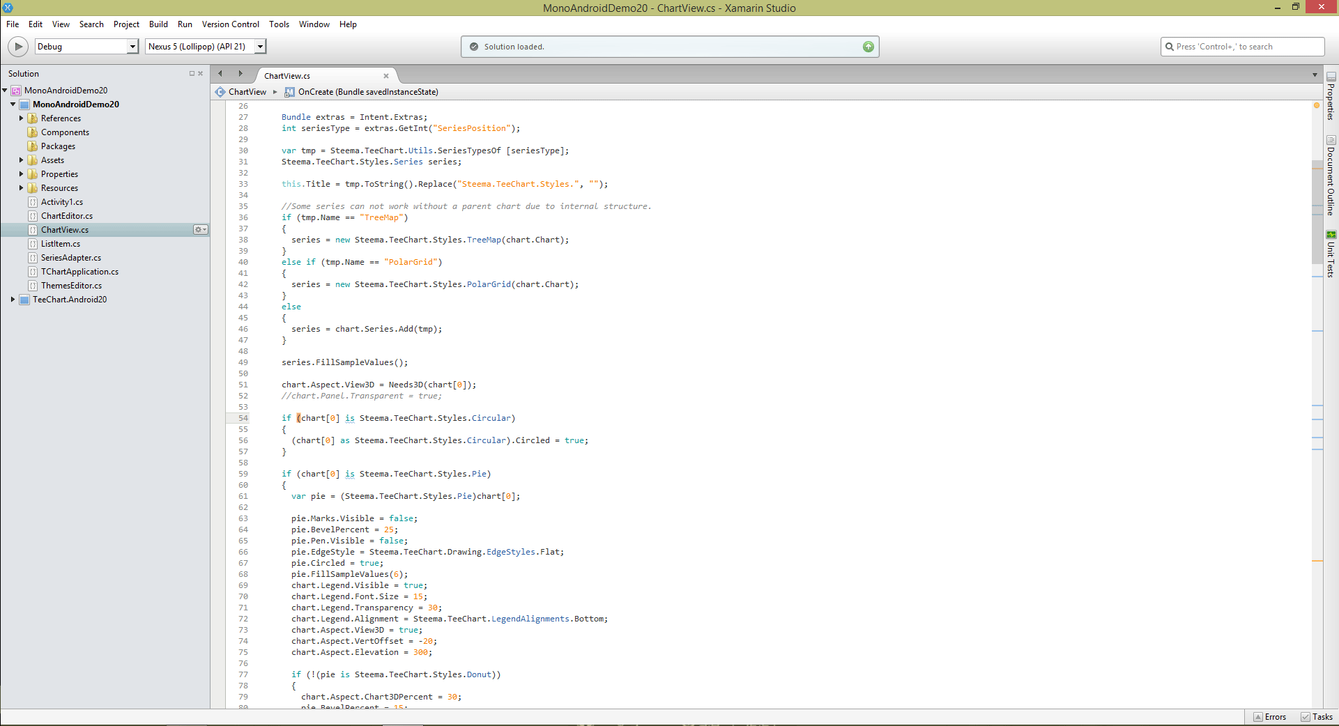
Task: Expand the Assets folder
Action: coord(21,160)
